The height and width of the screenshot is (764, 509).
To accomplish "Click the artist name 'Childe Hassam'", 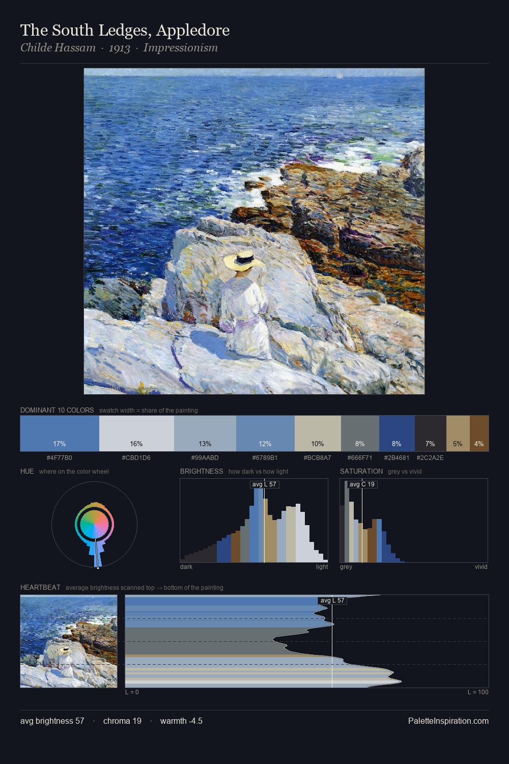I will (58, 48).
